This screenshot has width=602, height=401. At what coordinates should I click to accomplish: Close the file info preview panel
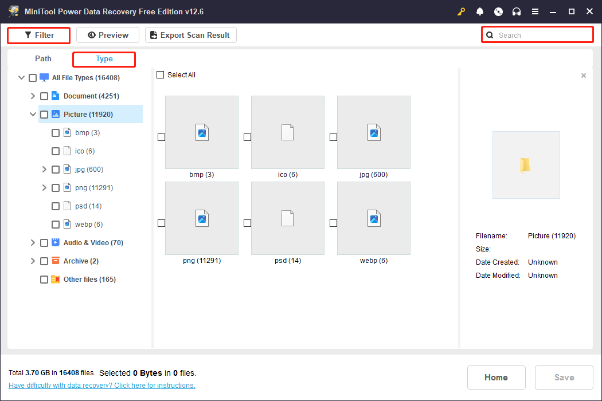click(x=584, y=75)
